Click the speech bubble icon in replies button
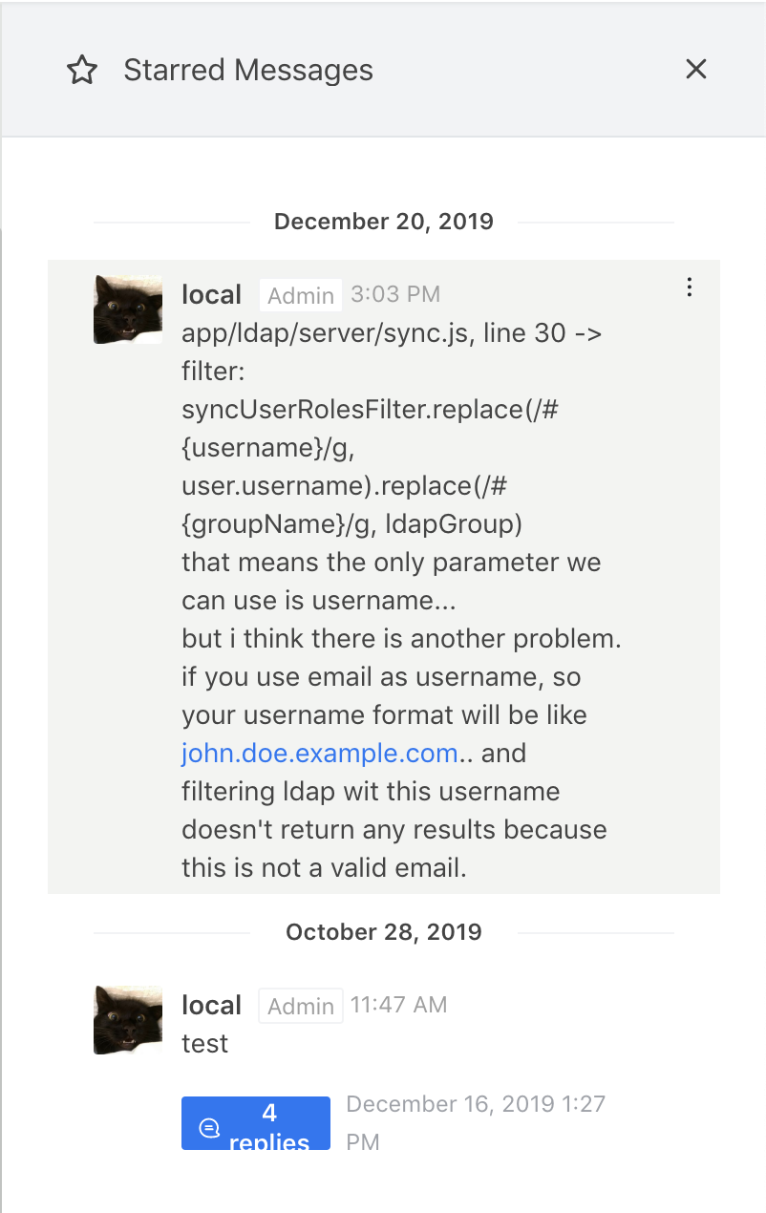766x1213 pixels. tap(209, 1128)
